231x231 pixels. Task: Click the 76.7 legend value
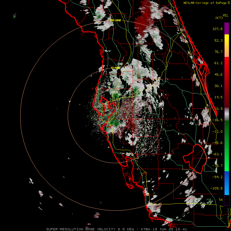218,52
